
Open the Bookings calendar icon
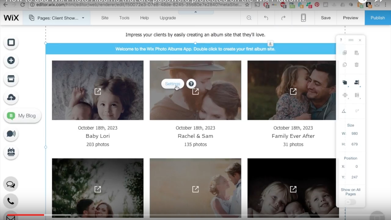[11, 152]
